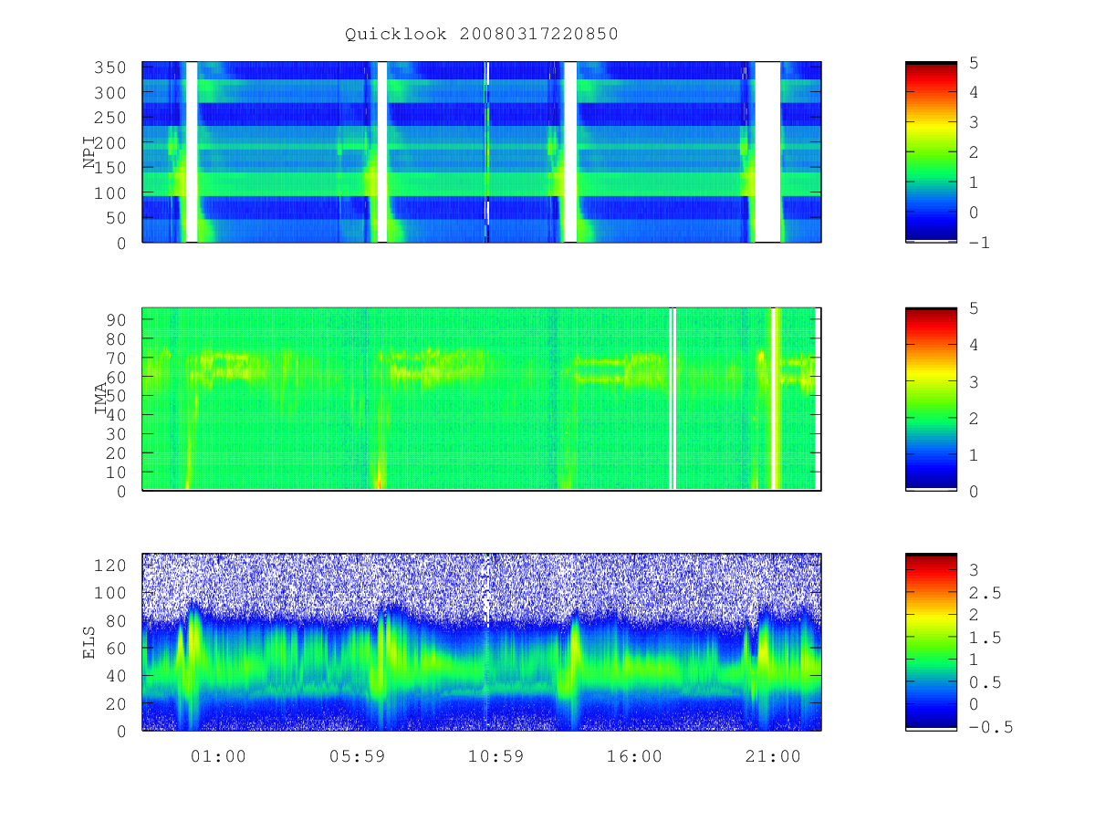
Task: Click the 2.5 label on ELS colorbar
Action: click(x=984, y=593)
